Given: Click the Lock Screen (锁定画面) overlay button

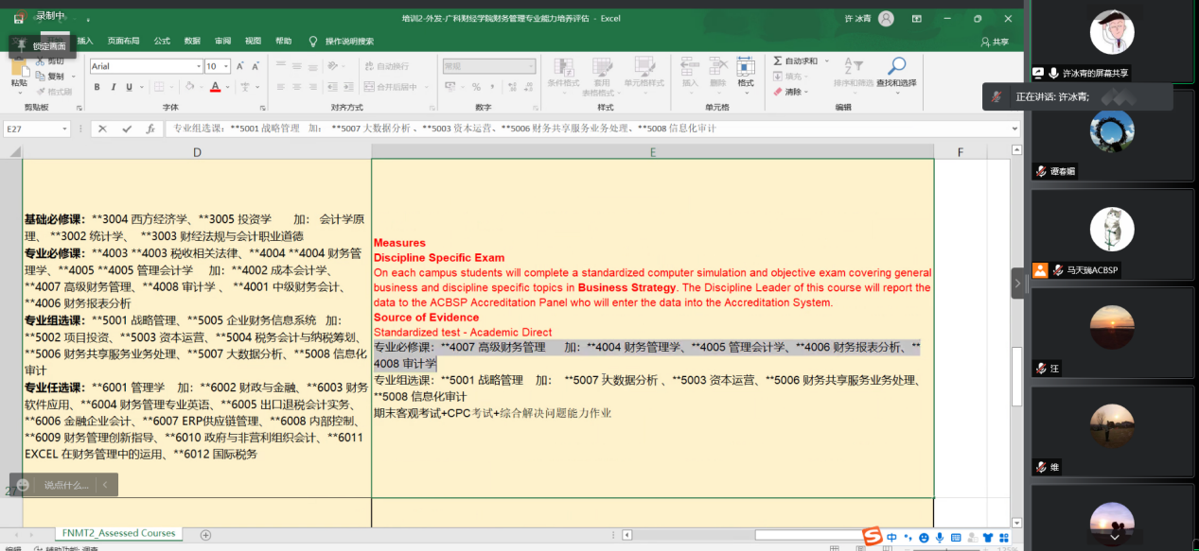Looking at the screenshot, I should tap(42, 45).
